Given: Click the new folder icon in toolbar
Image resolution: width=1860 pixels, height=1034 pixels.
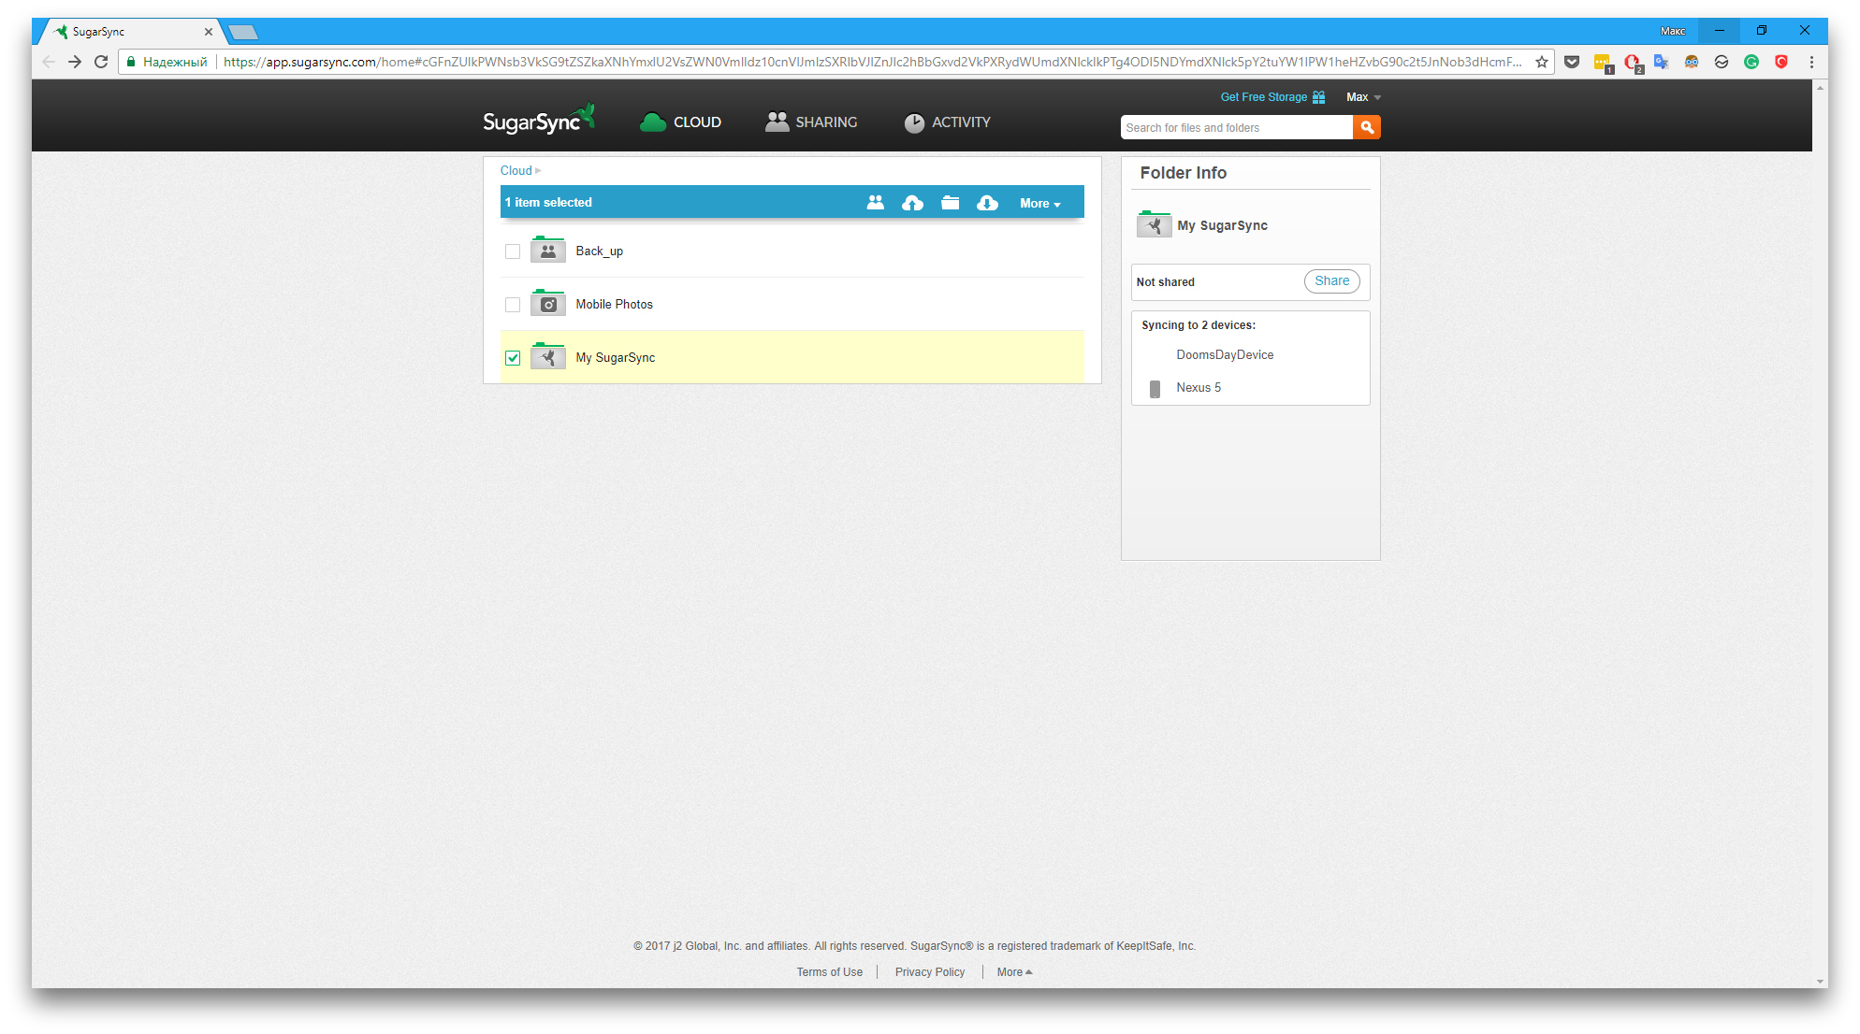Looking at the screenshot, I should [950, 203].
